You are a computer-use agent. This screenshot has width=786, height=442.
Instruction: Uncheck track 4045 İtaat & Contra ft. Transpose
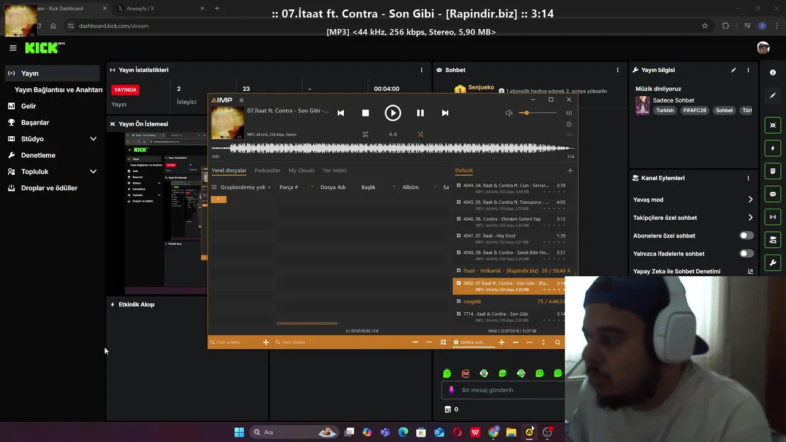click(459, 202)
